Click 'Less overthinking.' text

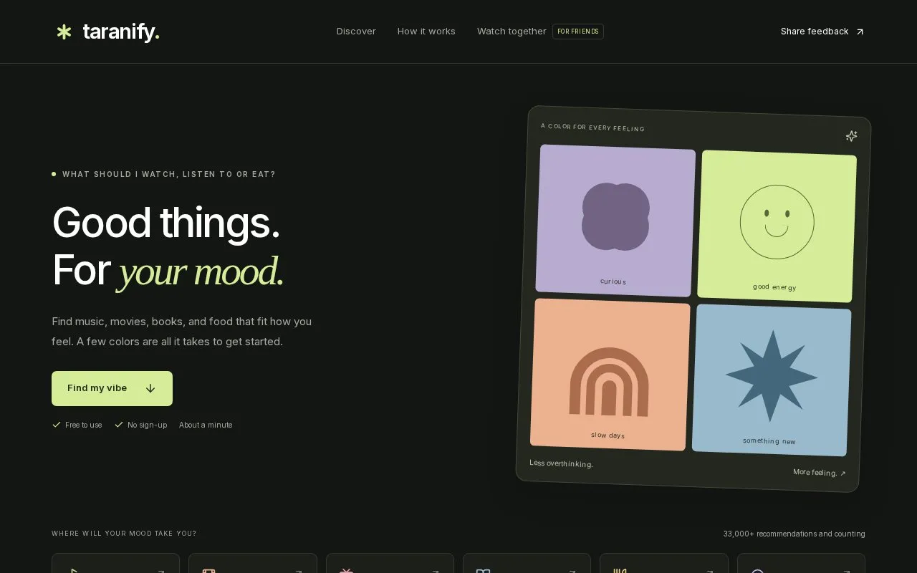(561, 463)
